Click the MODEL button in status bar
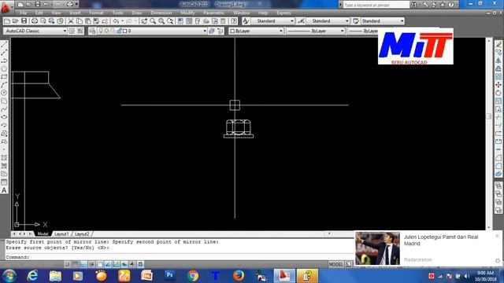This screenshot has width=504, height=283. 336,264
